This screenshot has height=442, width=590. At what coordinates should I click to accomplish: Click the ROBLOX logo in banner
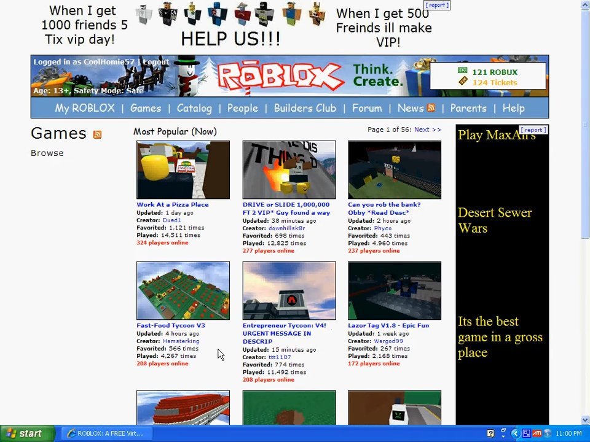280,76
